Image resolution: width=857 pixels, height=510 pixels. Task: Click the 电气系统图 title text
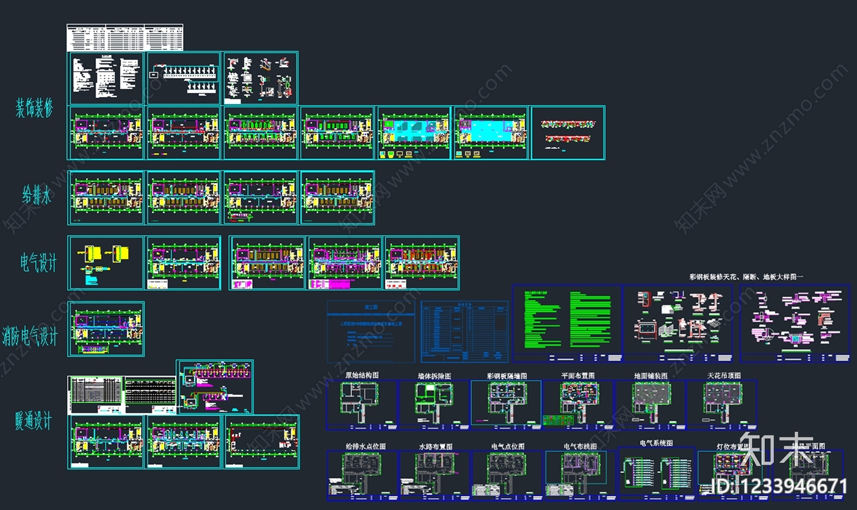656,442
